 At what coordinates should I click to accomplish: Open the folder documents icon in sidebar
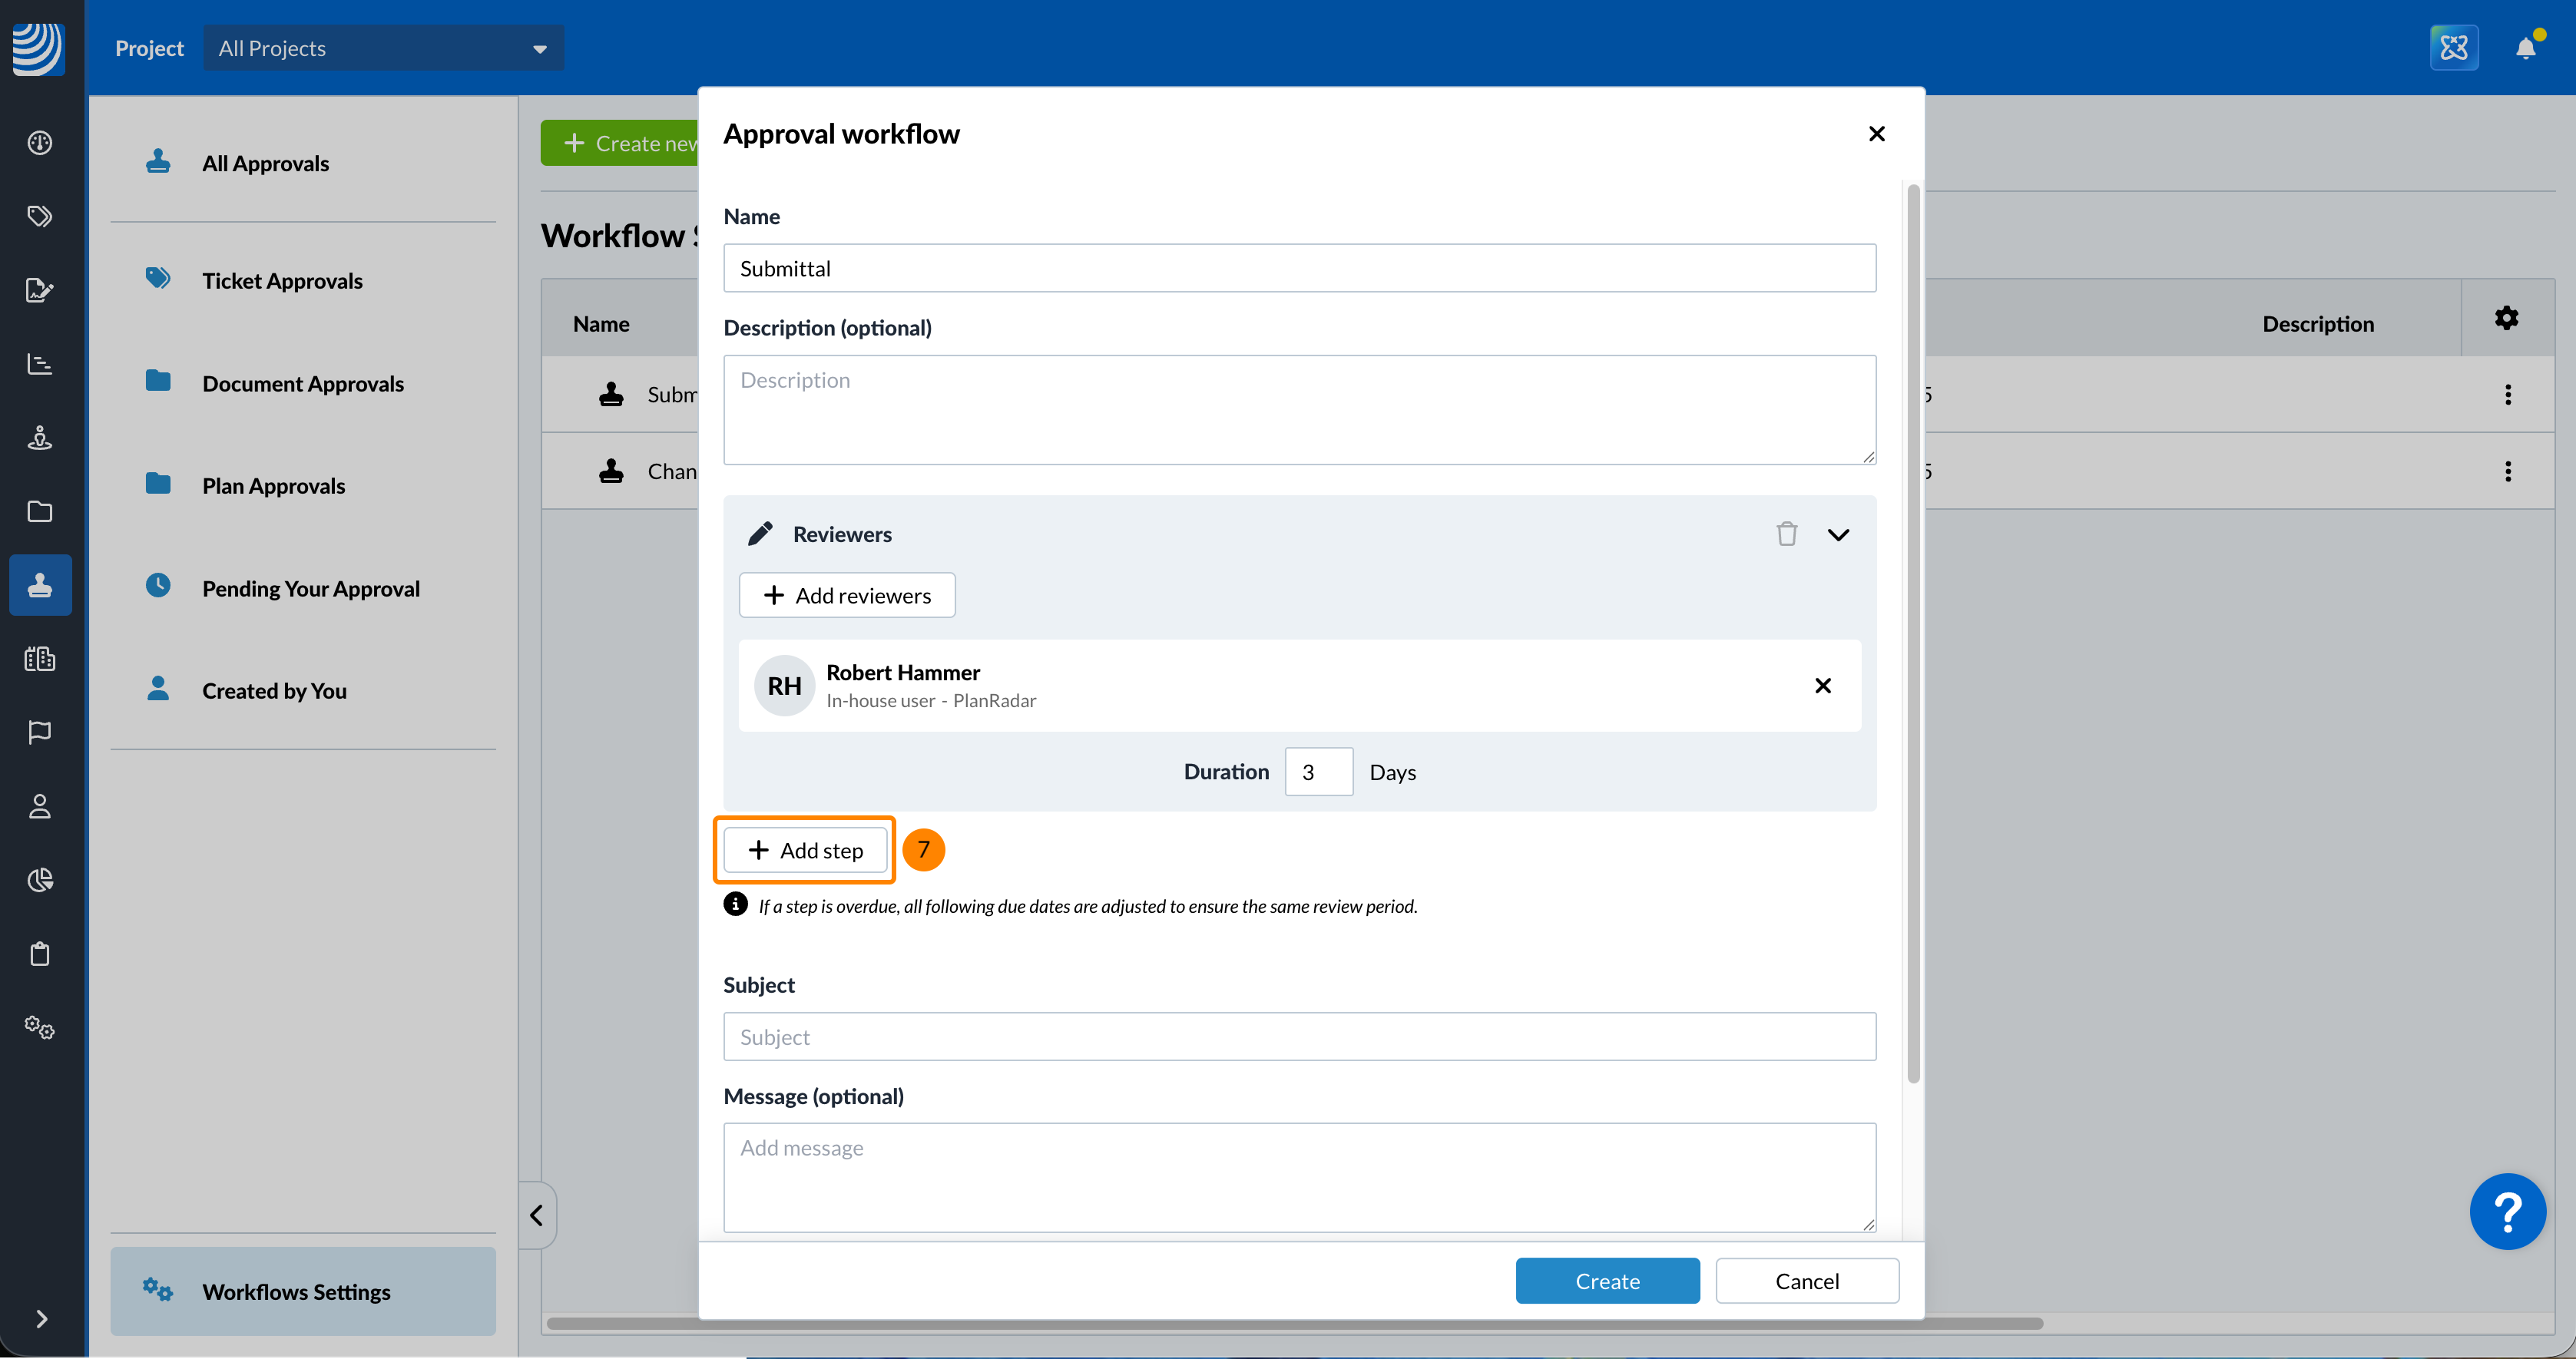tap(40, 512)
